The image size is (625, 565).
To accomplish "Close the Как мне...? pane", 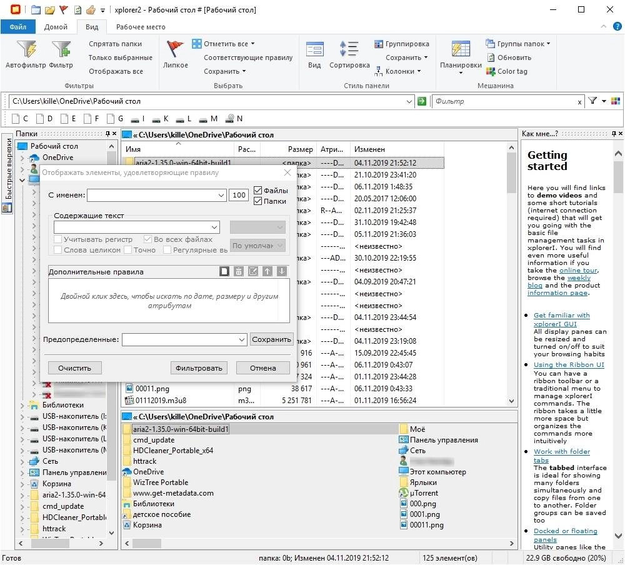I will coord(620,134).
